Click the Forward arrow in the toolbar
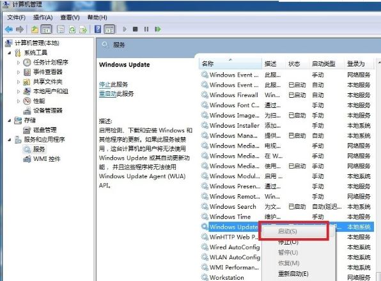 (20, 29)
